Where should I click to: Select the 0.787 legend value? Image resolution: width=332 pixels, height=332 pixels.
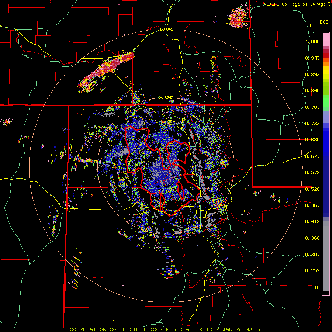coord(312,107)
